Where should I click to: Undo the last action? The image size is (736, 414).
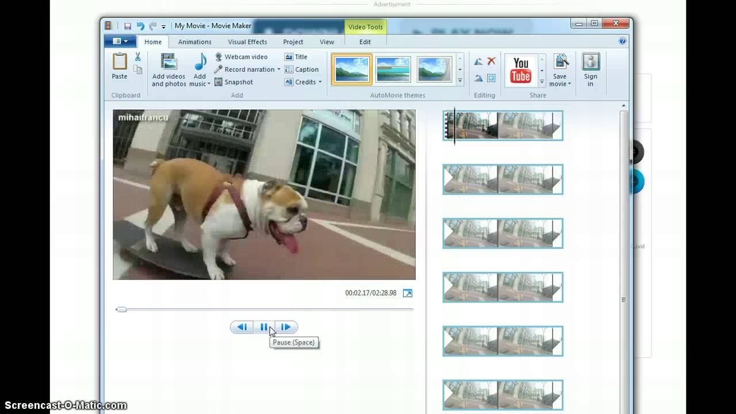point(140,26)
